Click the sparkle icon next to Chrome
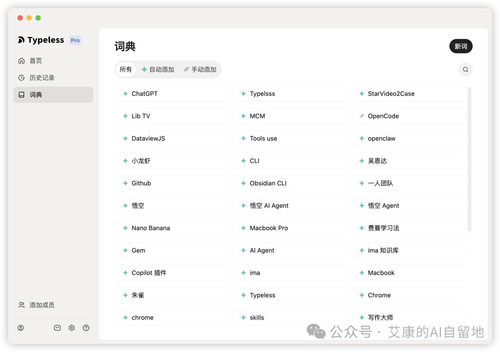The image size is (500, 352). 362,295
